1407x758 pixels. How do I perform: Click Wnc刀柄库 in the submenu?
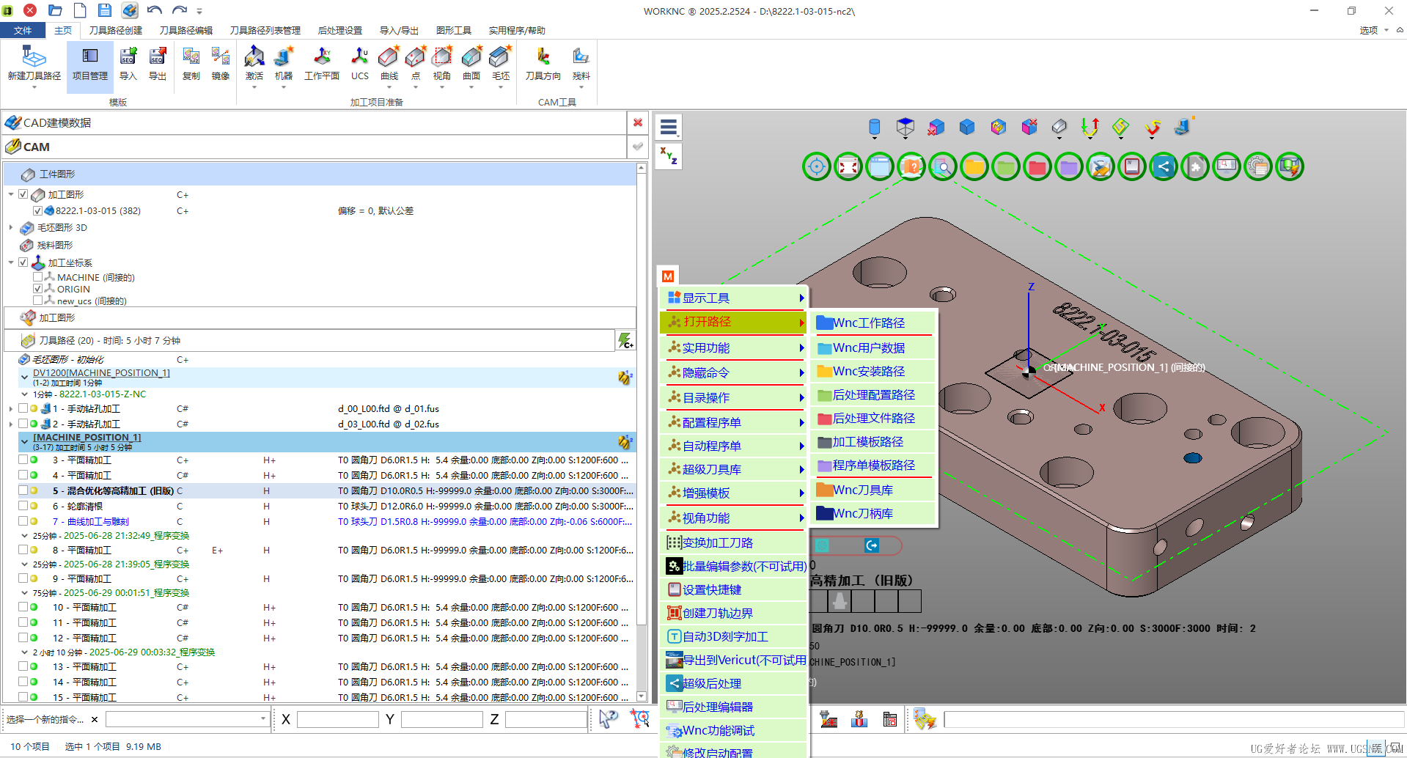coord(873,513)
